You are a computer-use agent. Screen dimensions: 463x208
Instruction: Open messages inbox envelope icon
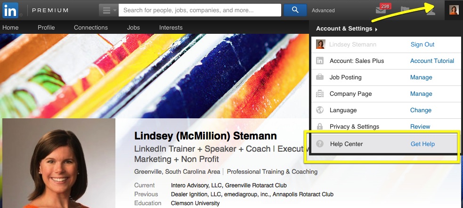click(x=381, y=11)
